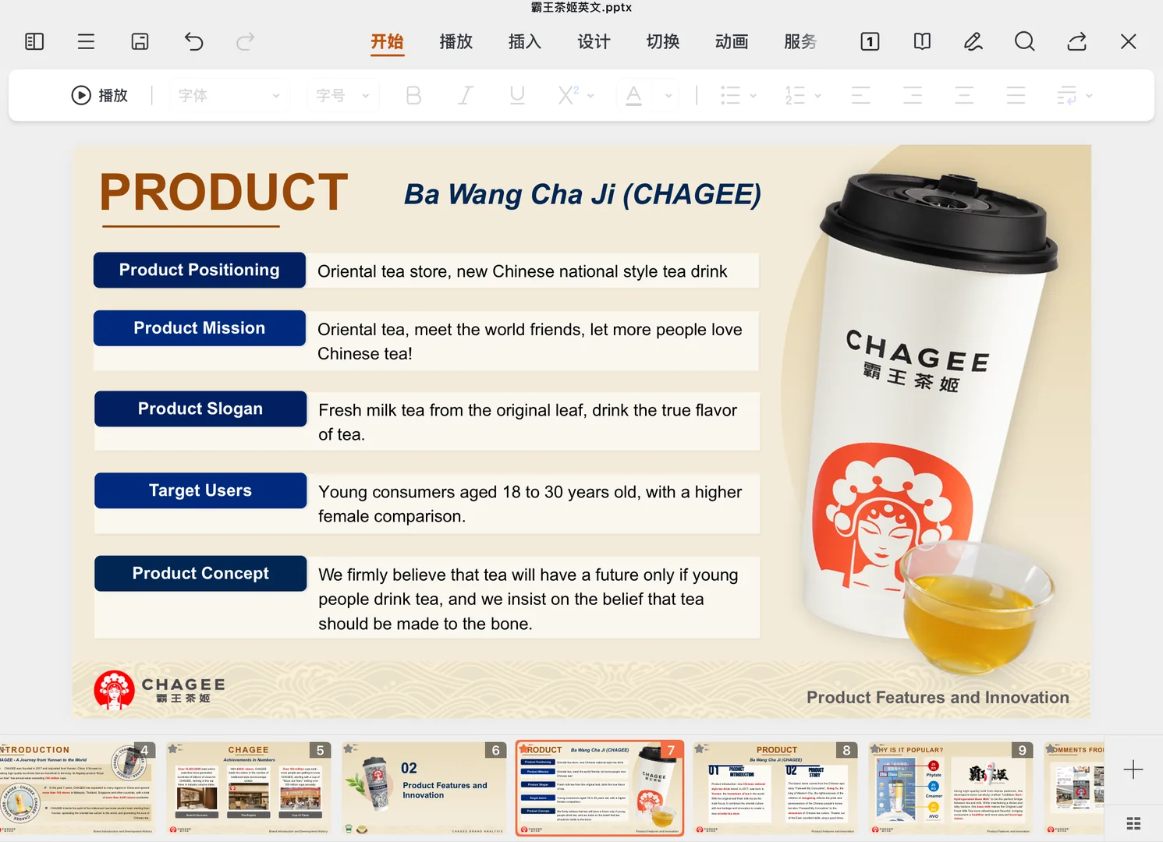Image resolution: width=1163 pixels, height=842 pixels.
Task: Close the document with the X icon
Action: pyautogui.click(x=1128, y=42)
